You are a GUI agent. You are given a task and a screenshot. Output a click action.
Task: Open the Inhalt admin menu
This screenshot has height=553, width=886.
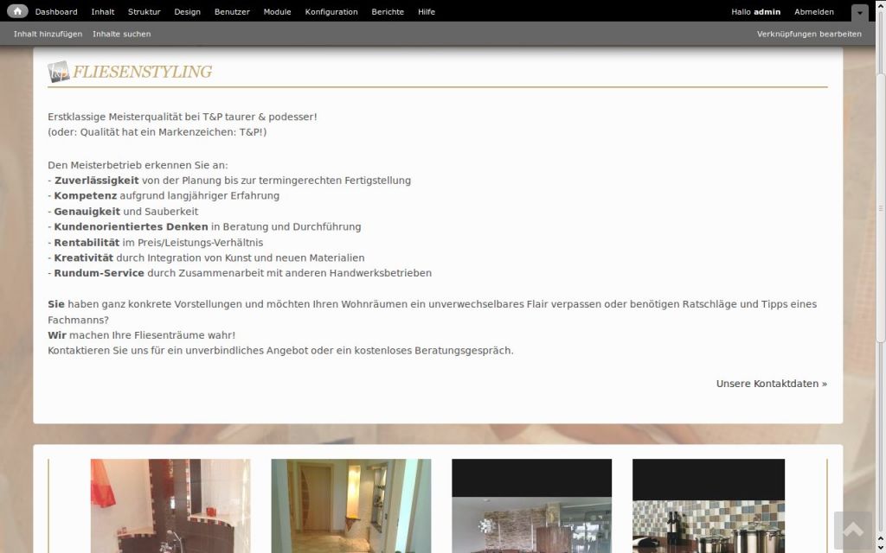102,12
